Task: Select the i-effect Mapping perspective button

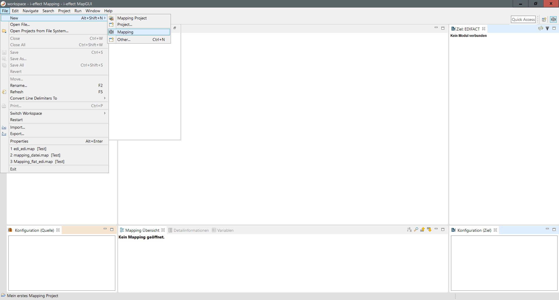Action: tap(553, 20)
